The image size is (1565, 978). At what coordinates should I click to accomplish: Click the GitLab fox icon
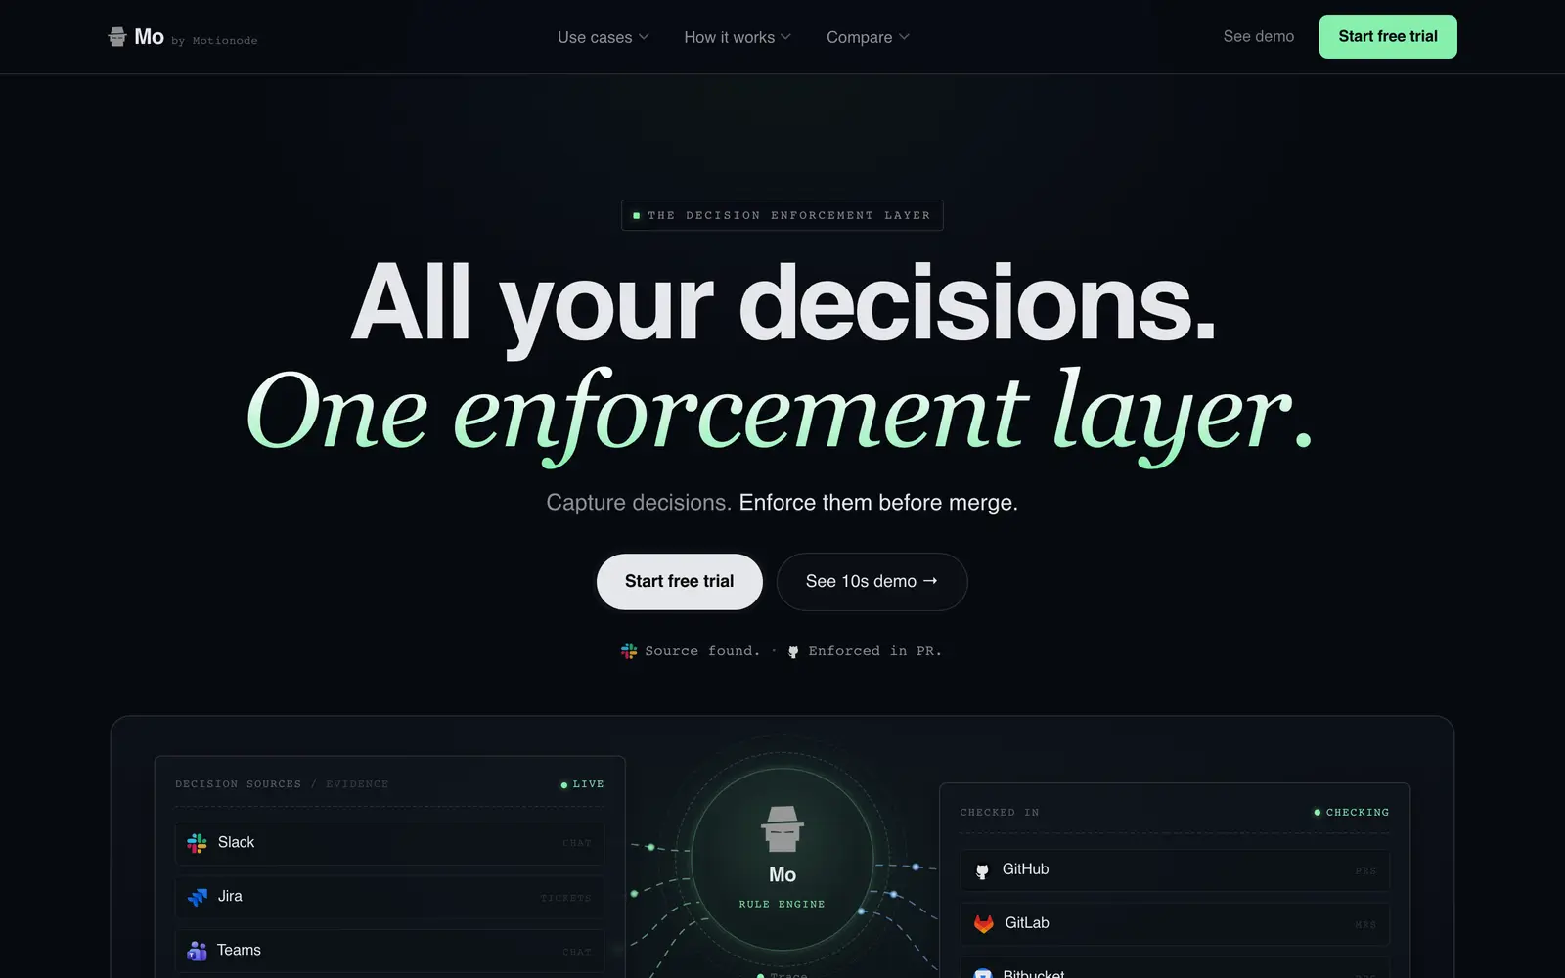click(984, 924)
